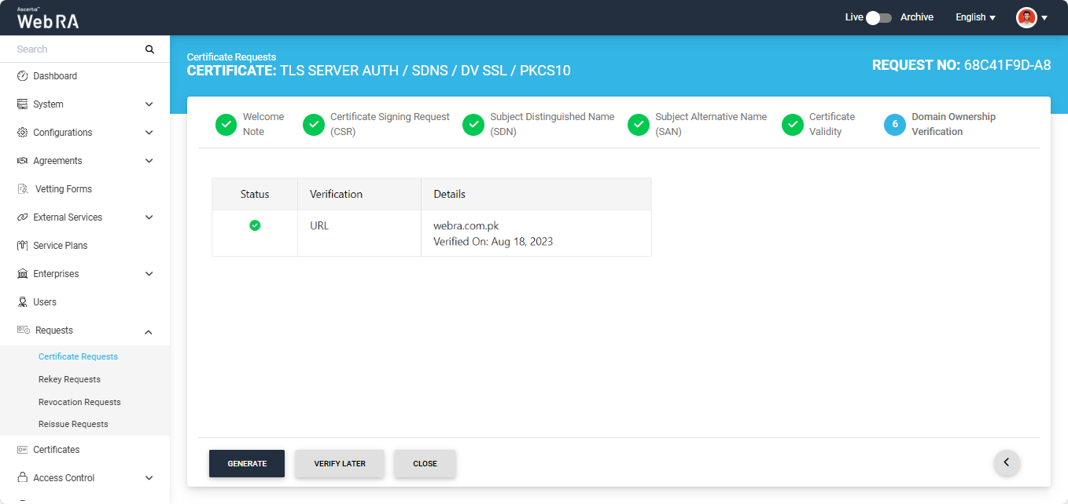The image size is (1068, 504).
Task: Open Dashboard via its clock icon
Action: (x=23, y=76)
